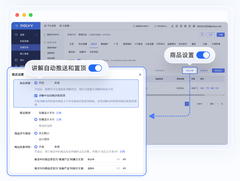Screen dimensions: 240x181
Task: Toggle the 讲解自动推送和置顶 switch
Action: pos(95,68)
